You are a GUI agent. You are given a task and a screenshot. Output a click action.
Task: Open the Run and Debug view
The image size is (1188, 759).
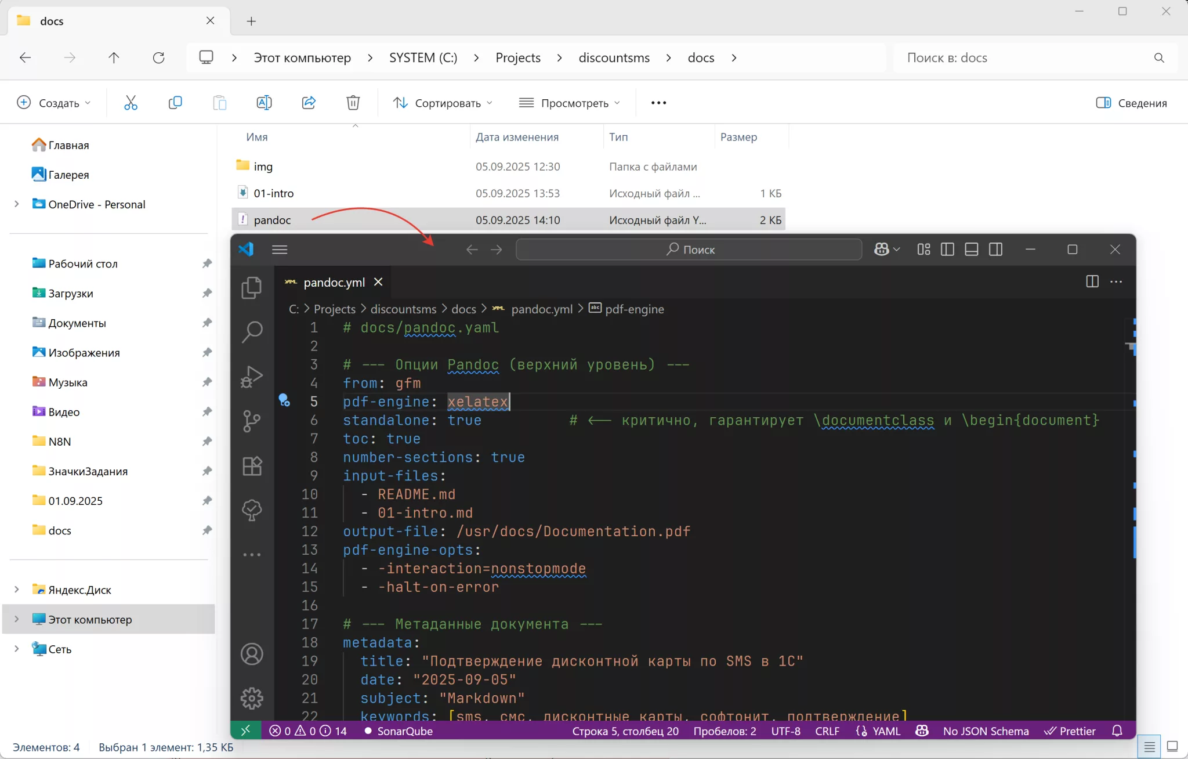point(252,377)
